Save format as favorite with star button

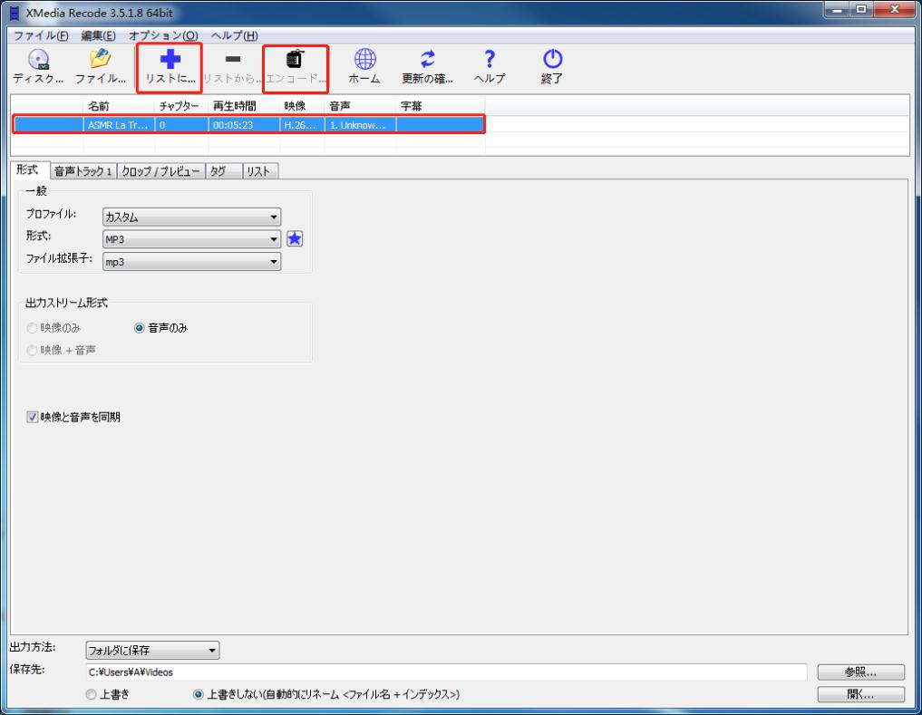pos(295,238)
